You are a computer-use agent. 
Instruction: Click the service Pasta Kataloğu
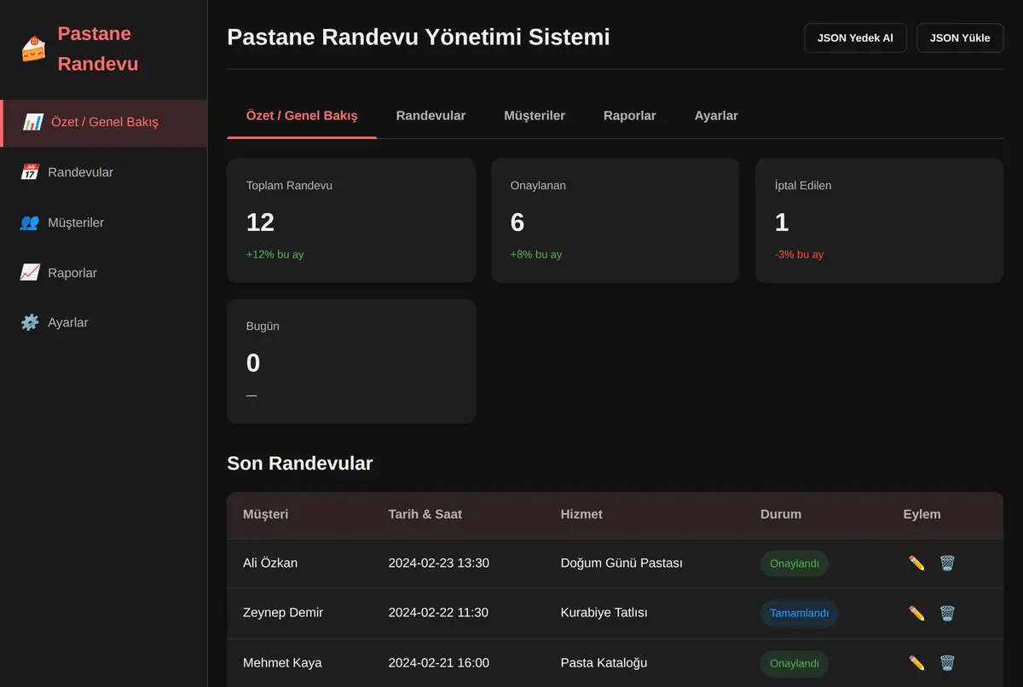click(604, 663)
